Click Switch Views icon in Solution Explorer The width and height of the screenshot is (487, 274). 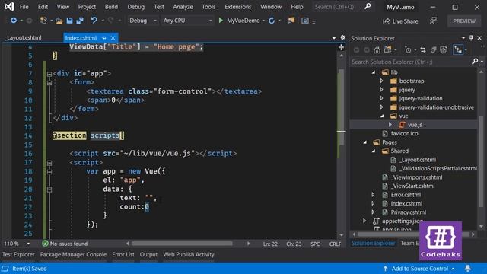click(x=387, y=49)
